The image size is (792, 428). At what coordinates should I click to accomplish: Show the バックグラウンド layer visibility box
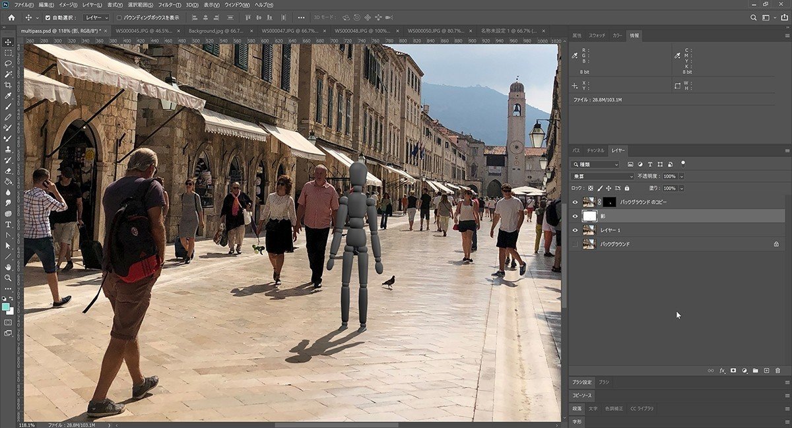[575, 244]
